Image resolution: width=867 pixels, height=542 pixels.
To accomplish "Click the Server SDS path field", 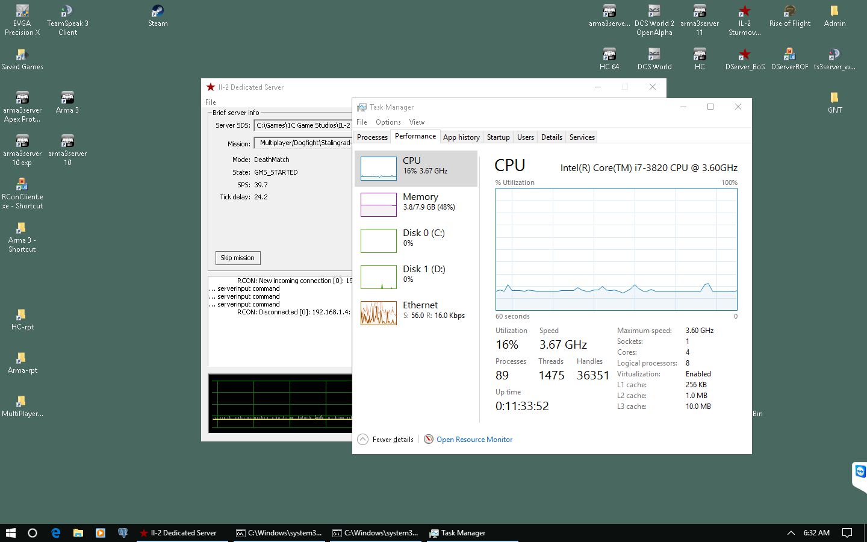I will pos(303,125).
